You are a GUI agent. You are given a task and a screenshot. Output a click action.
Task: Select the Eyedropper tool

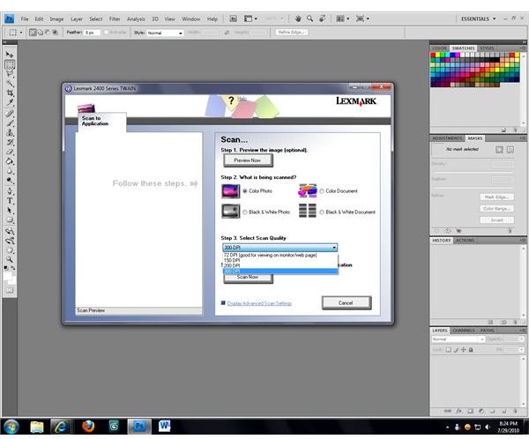click(10, 102)
